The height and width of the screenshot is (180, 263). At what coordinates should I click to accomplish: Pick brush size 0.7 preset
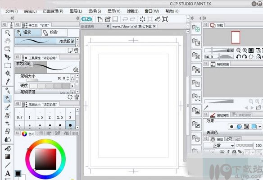tap(20, 114)
